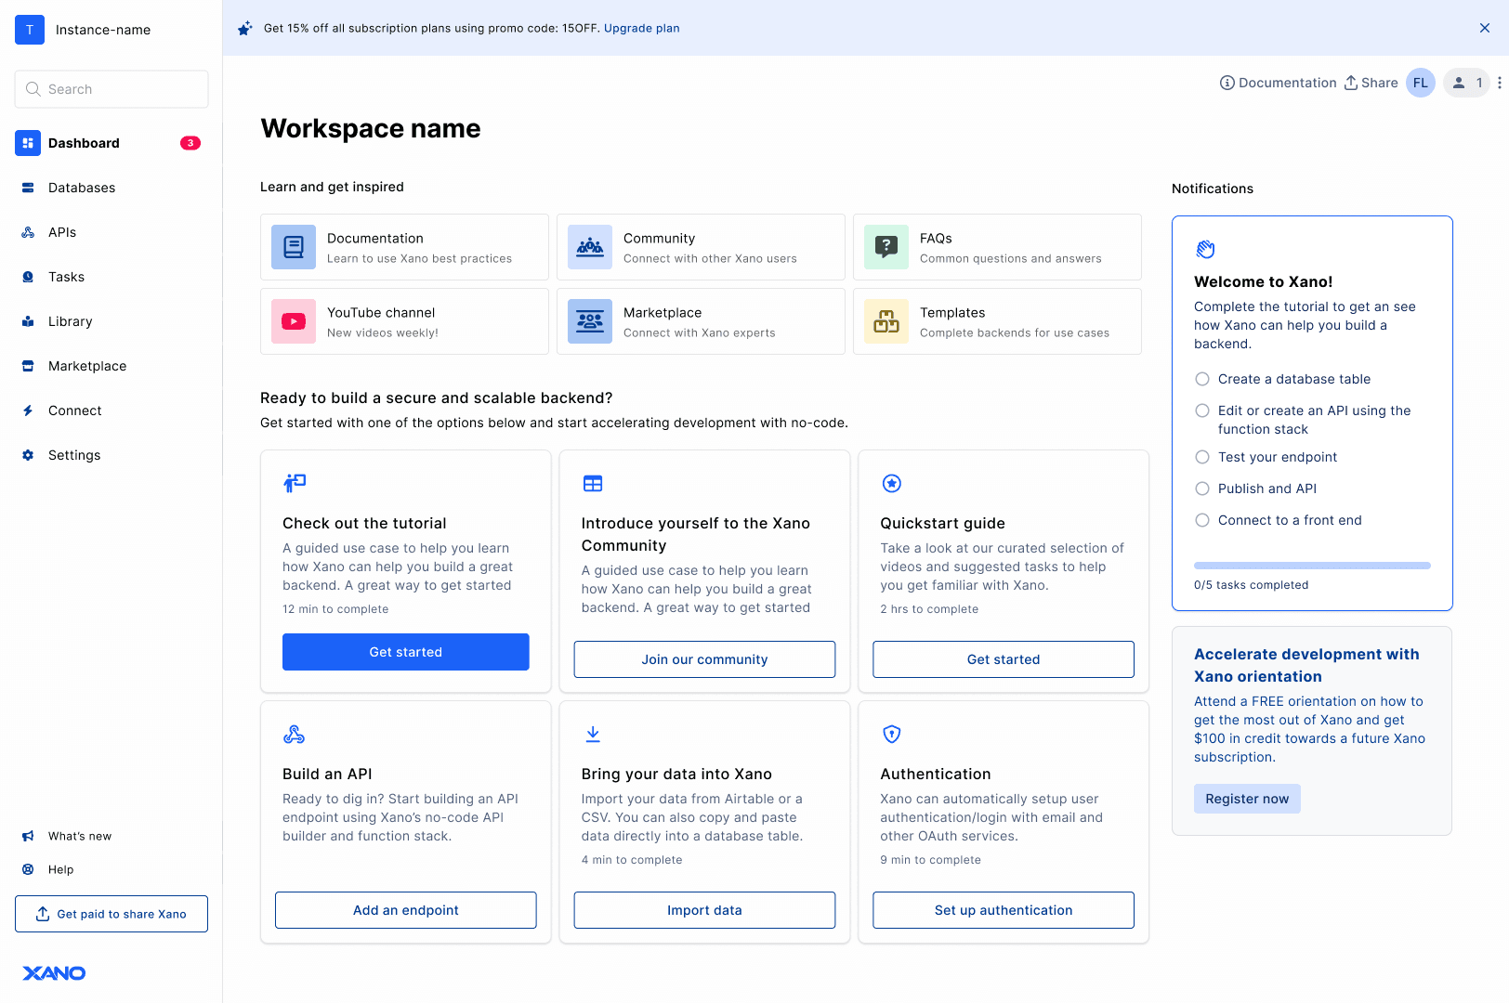Click the Xano logo in sidebar

click(54, 972)
